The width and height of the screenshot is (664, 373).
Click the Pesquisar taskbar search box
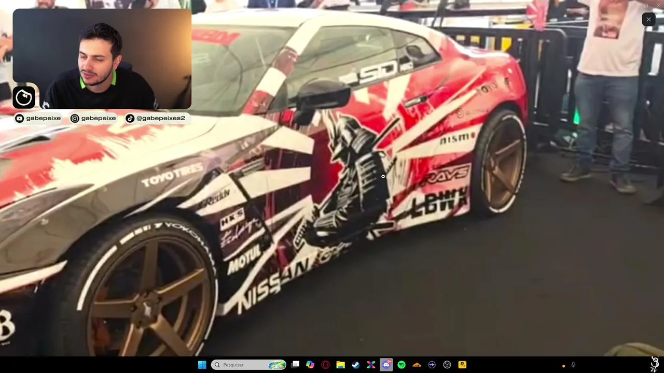[x=249, y=365]
